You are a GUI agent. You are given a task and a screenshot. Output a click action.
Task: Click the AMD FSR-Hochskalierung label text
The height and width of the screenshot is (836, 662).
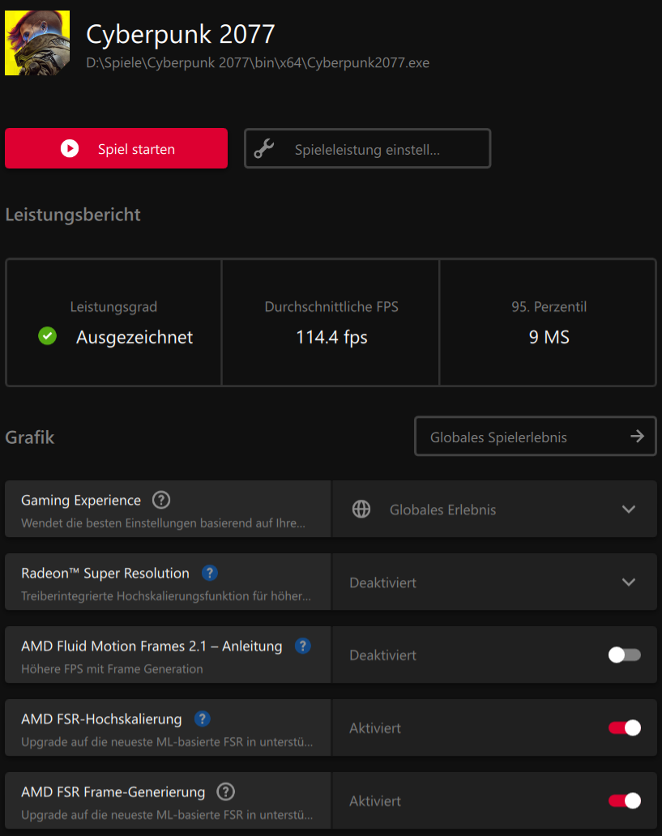pos(101,719)
